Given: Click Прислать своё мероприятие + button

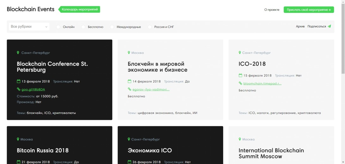Looking at the screenshot, I should tap(309, 10).
